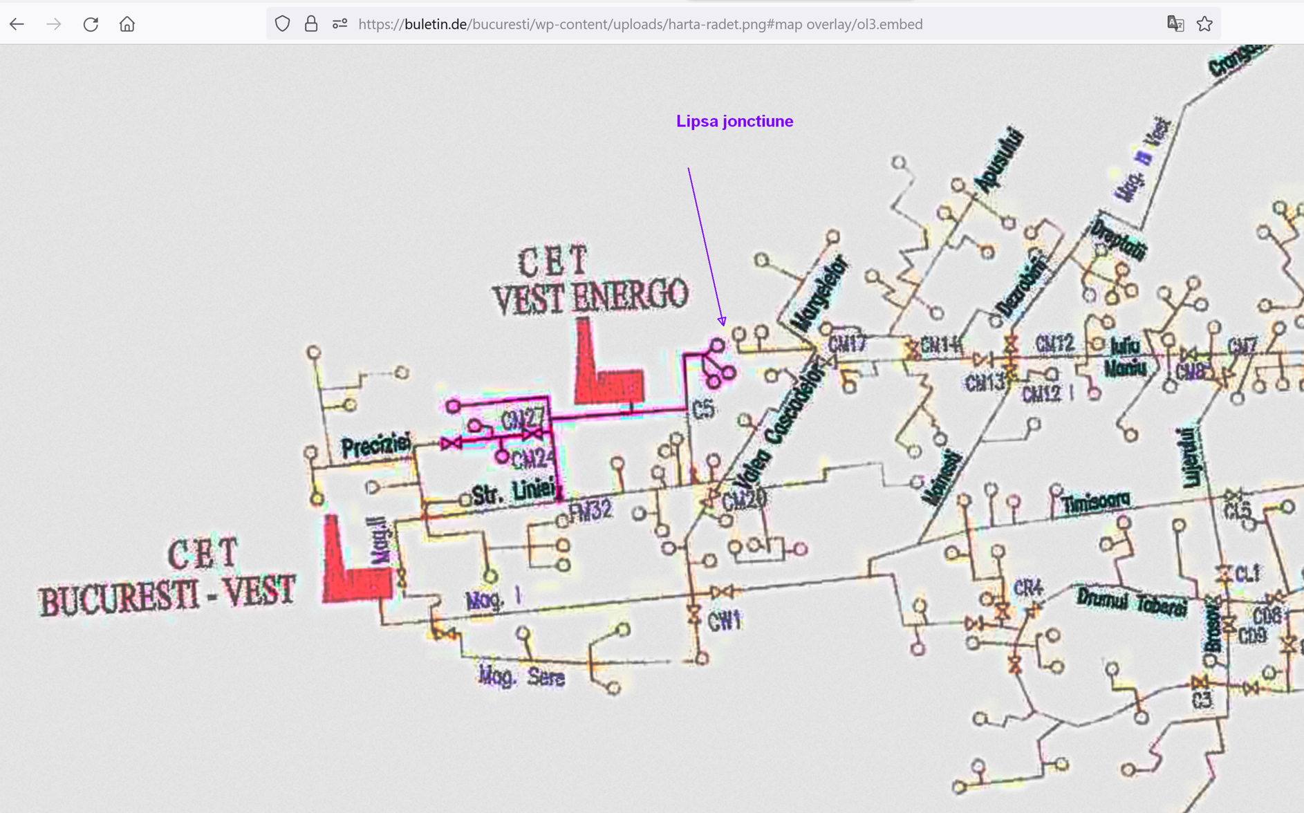
Task: Click the CM13 node label
Action: coord(984,382)
